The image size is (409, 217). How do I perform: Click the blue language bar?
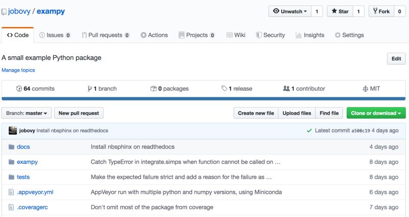tap(203, 98)
